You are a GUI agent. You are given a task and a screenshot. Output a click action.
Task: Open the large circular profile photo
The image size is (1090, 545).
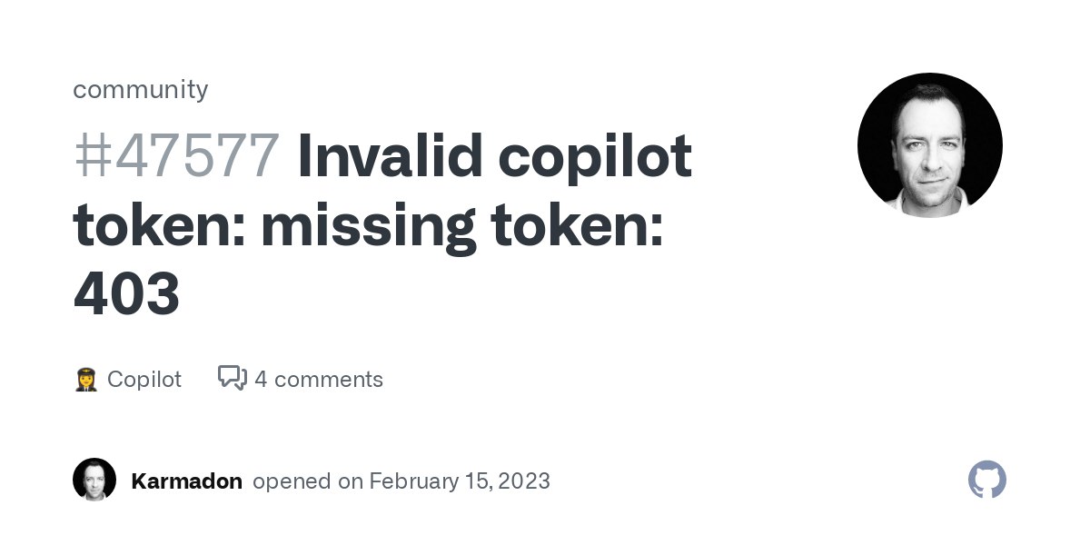[x=930, y=145]
